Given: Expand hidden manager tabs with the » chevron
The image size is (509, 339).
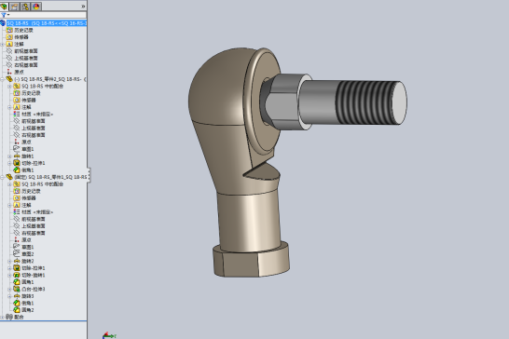Looking at the screenshot, I should coord(83,7).
